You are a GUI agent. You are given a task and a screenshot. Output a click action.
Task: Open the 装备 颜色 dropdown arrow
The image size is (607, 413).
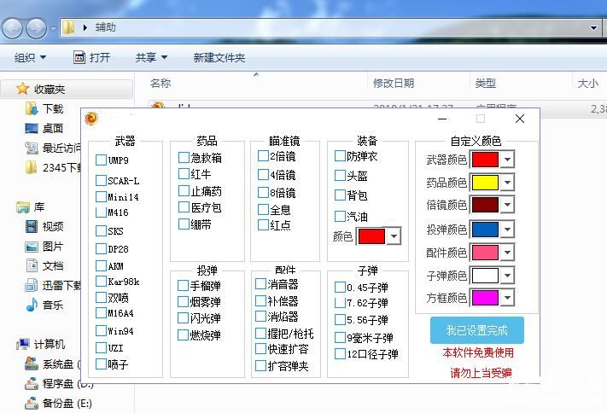point(393,236)
